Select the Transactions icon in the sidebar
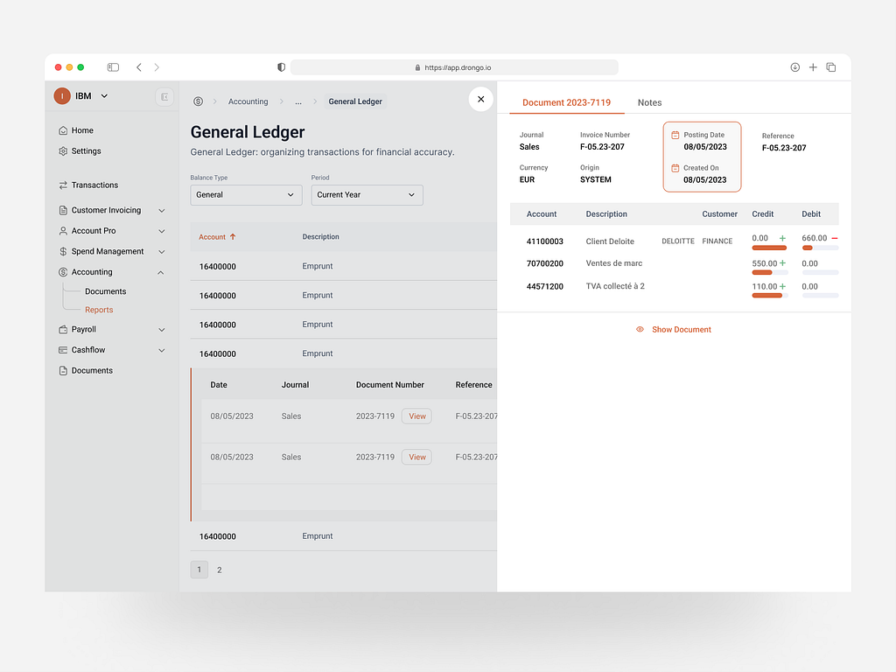 (x=62, y=185)
